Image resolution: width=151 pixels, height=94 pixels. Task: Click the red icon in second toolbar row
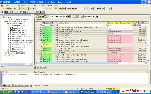click(10, 12)
